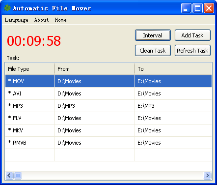Select the *.FLV task row

point(108,118)
